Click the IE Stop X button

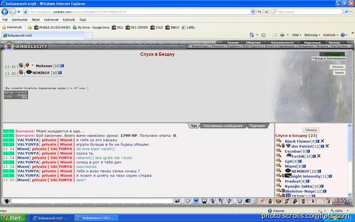[x=266, y=12]
